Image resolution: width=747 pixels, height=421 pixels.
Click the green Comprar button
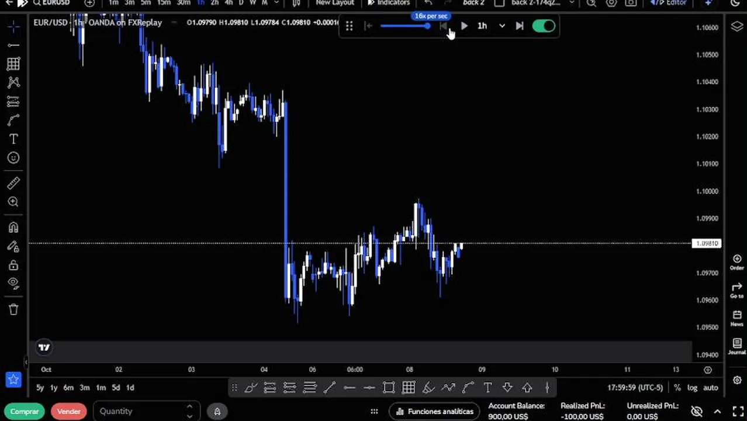[25, 412]
